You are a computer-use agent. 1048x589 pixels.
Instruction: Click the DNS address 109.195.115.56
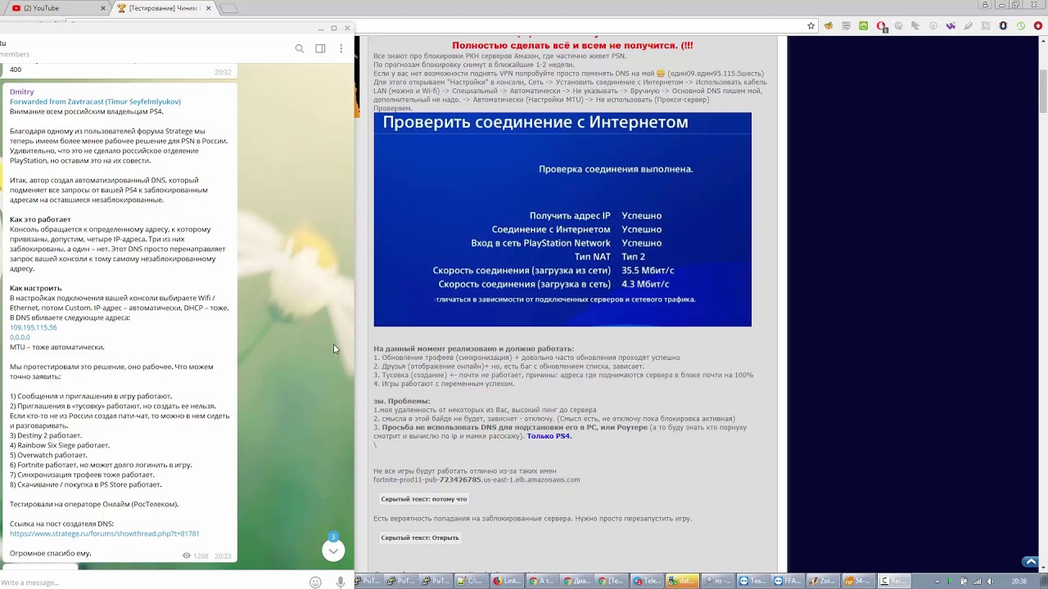pos(34,327)
